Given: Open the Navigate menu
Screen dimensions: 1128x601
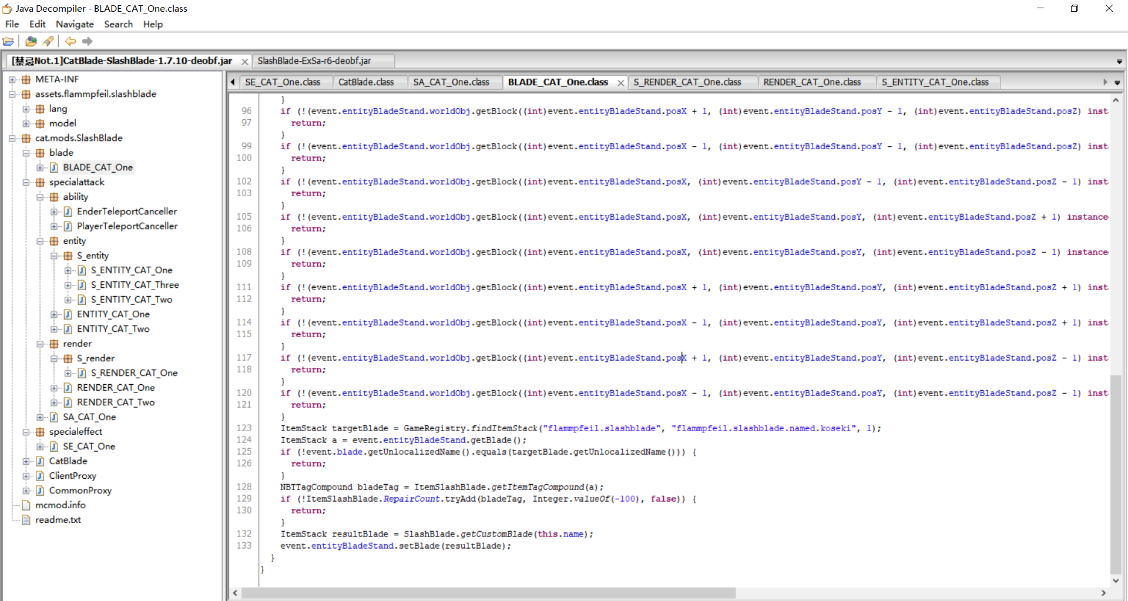Looking at the screenshot, I should pos(75,24).
